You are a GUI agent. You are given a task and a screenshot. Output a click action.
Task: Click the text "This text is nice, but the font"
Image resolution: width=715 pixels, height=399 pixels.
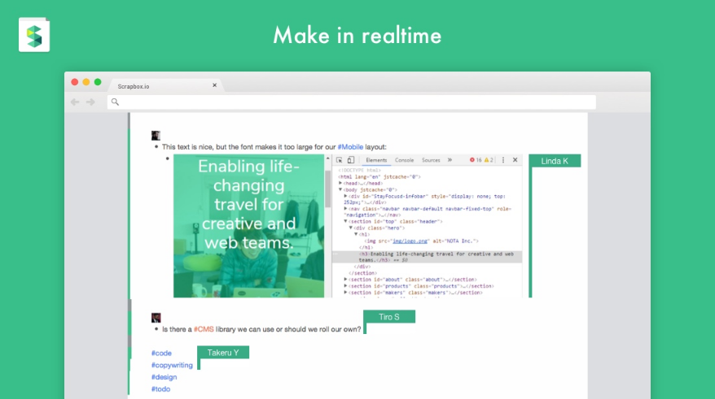click(x=208, y=147)
